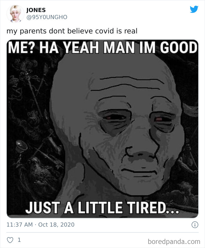Click the boredpanda.com watermark
Viewport: 205px width, 248px height.
tap(174, 242)
